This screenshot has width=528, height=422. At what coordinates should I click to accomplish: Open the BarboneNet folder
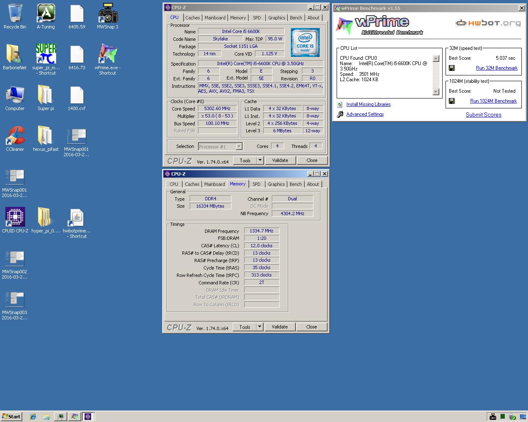point(15,57)
